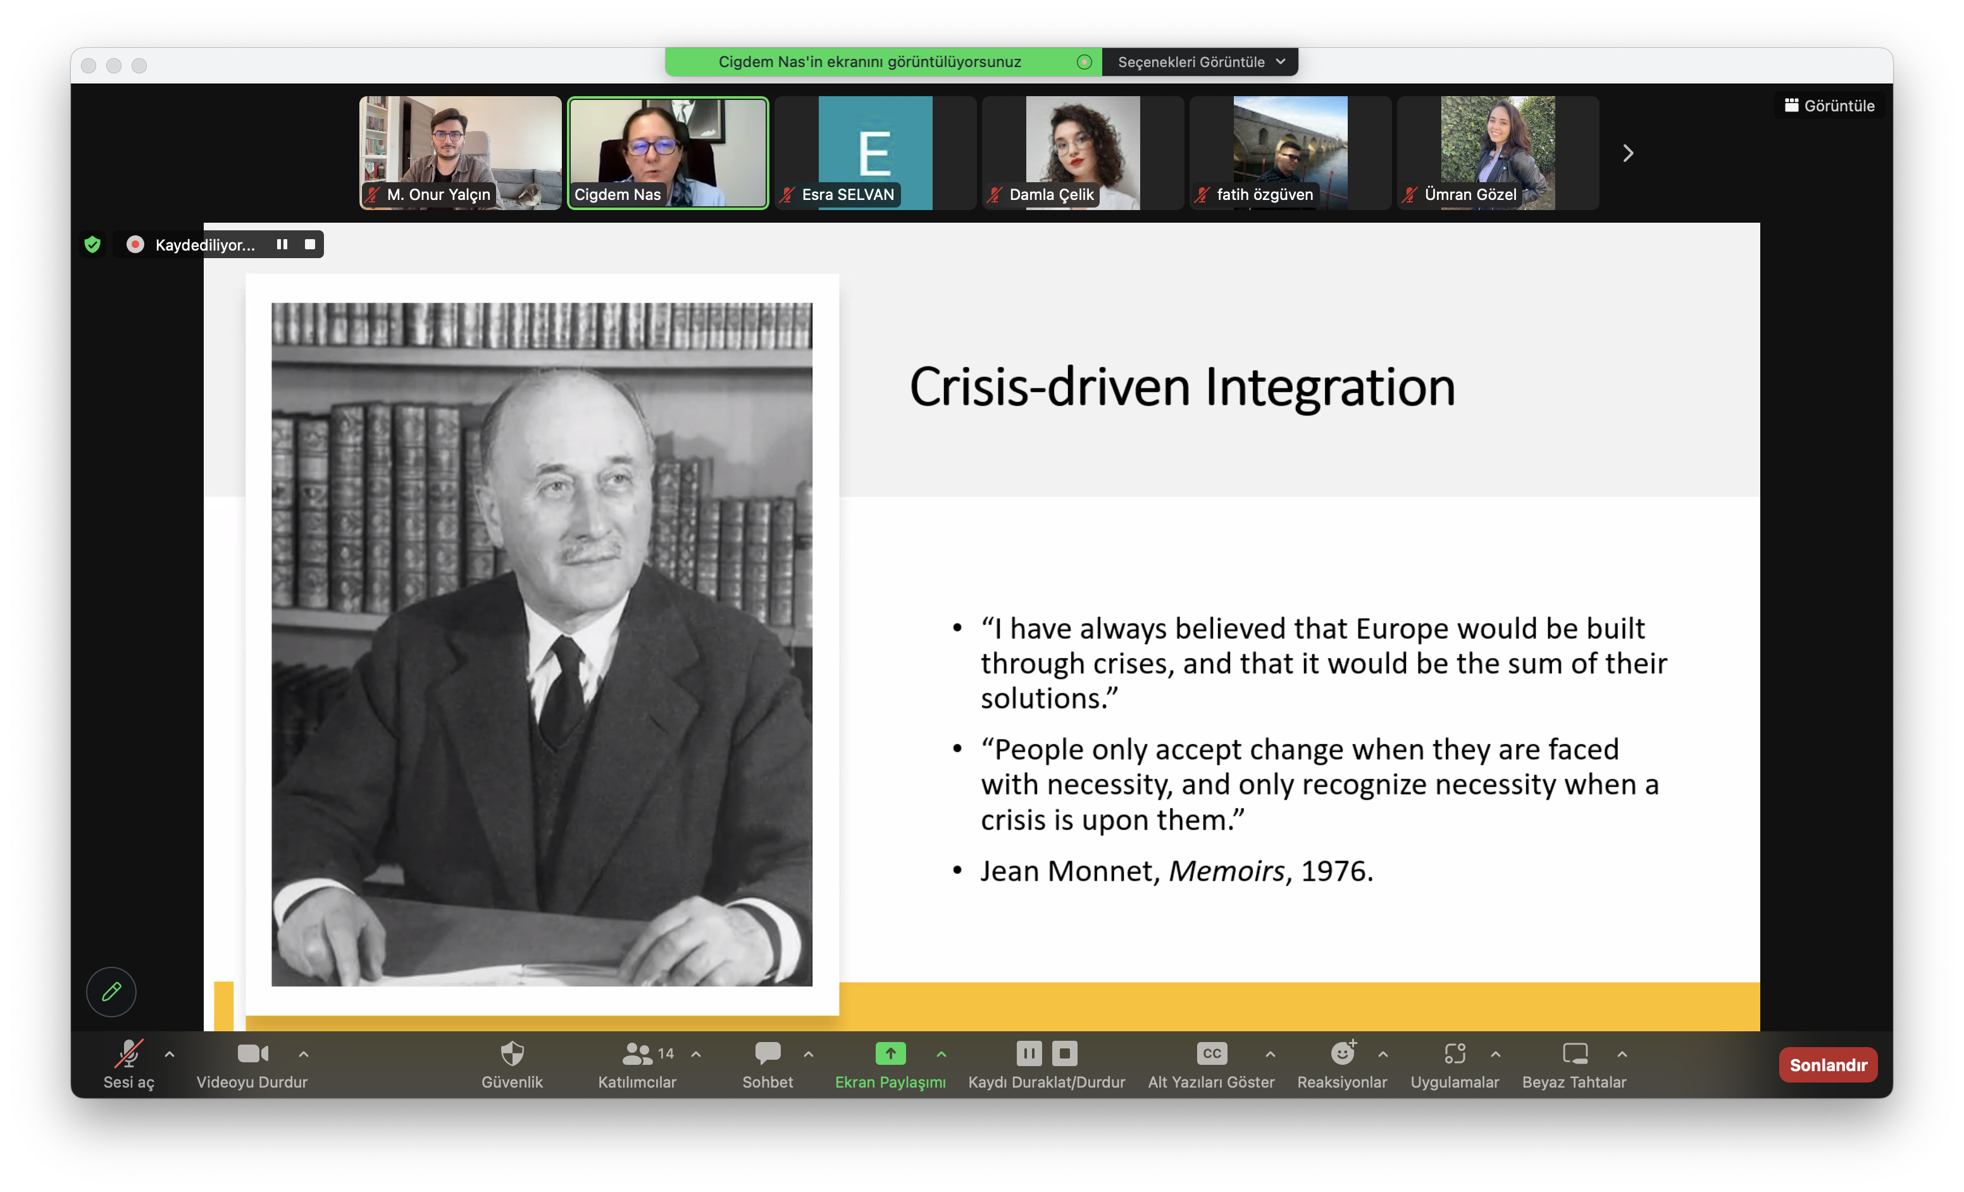This screenshot has height=1192, width=1964.
Task: Open Seçenekleri Görüntüle dropdown
Action: point(1200,62)
